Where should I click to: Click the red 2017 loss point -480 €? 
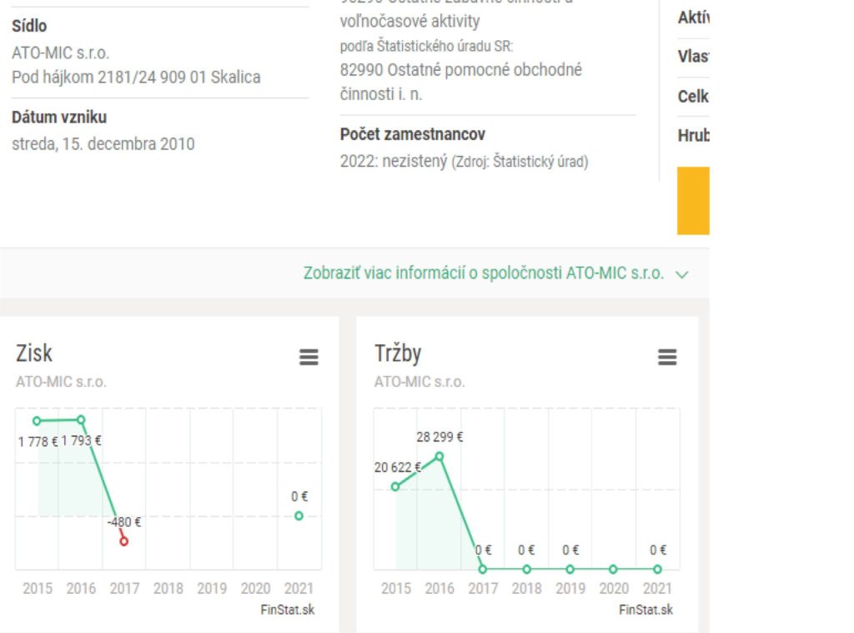[124, 541]
